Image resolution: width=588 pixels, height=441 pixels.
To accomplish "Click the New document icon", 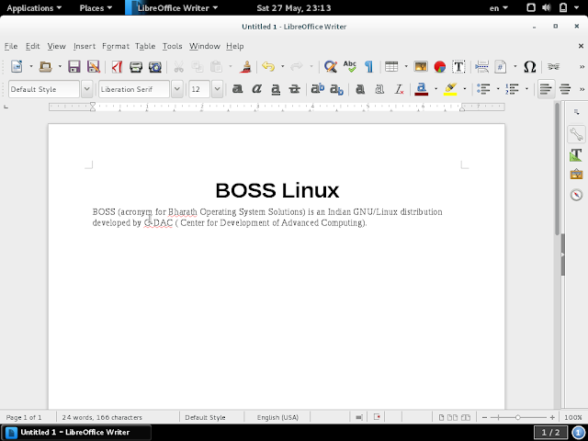I will coord(17,67).
